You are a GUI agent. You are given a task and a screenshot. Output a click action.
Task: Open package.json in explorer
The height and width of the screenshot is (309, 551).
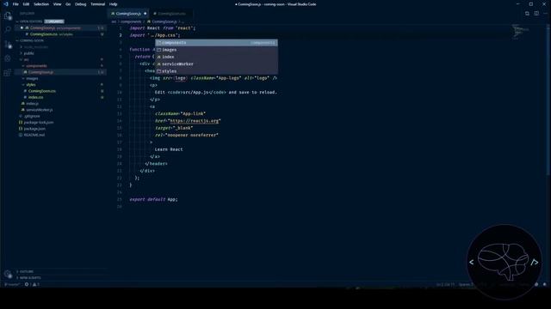click(x=34, y=129)
